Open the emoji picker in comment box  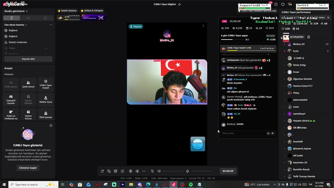[268, 133]
